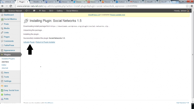Screen dimensions: 194x109
Task: Click the TablePress sidebar icon
Action: point(2,45)
